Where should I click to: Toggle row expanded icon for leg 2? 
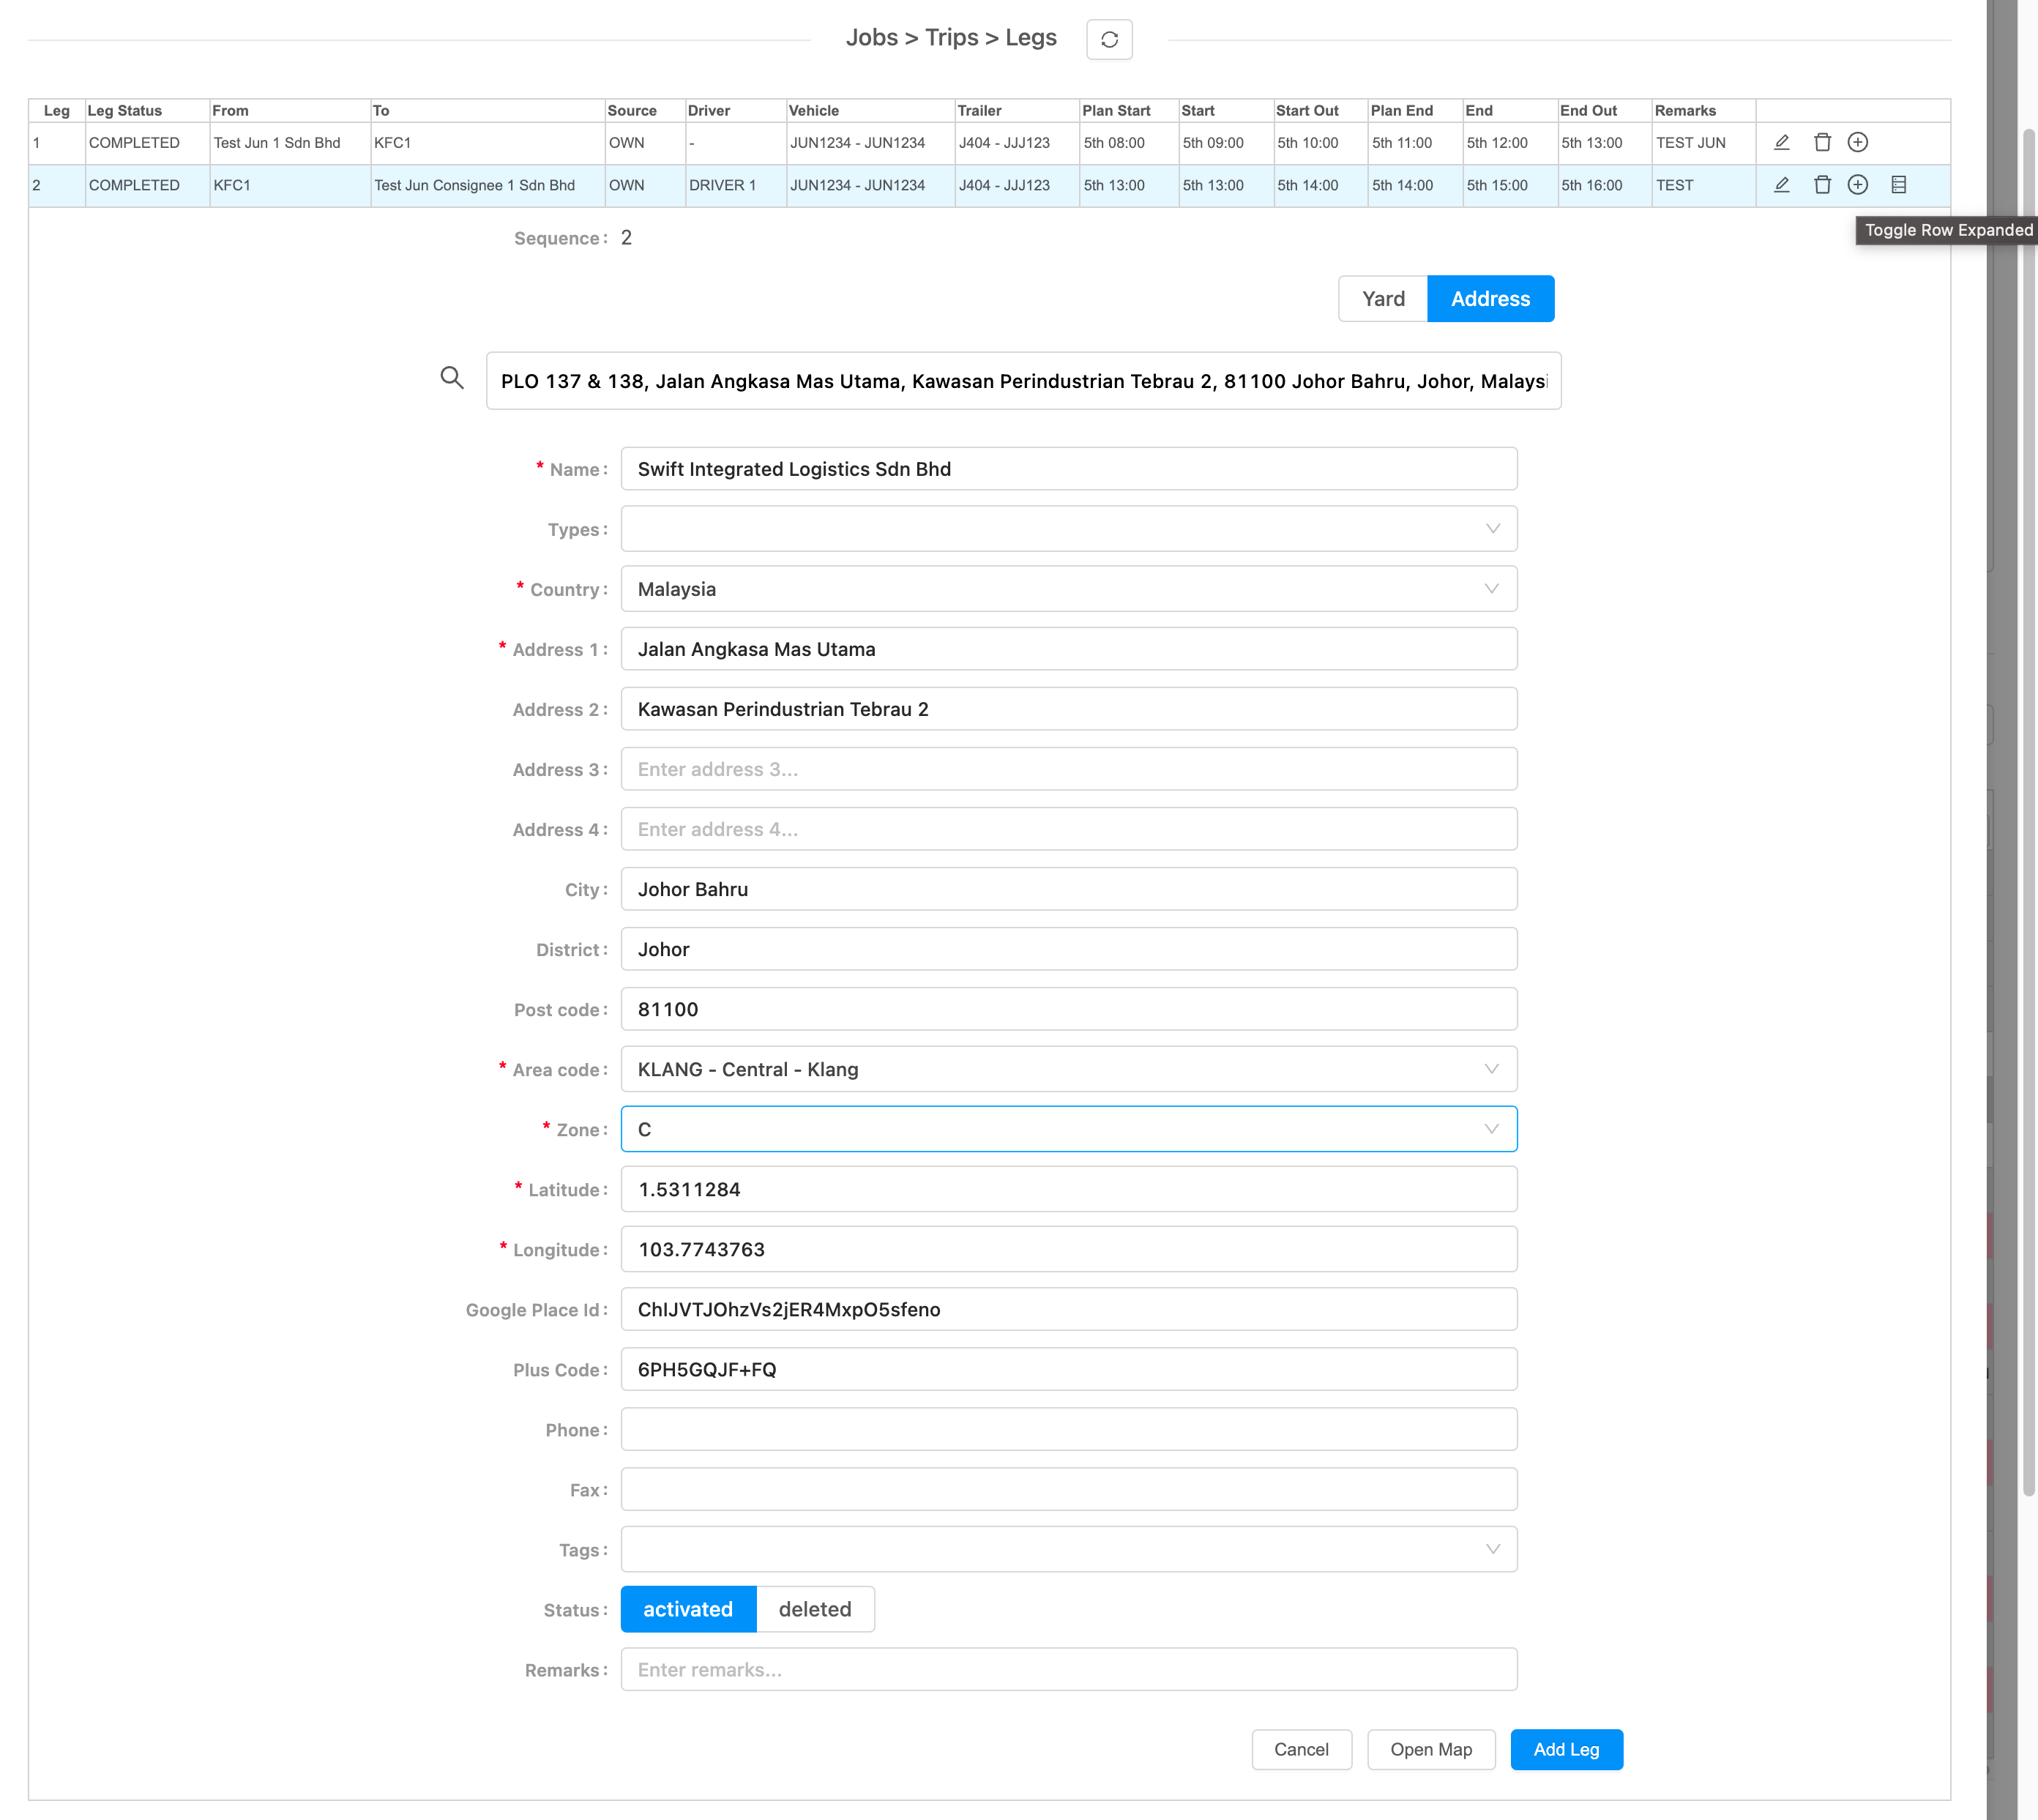pyautogui.click(x=1898, y=185)
